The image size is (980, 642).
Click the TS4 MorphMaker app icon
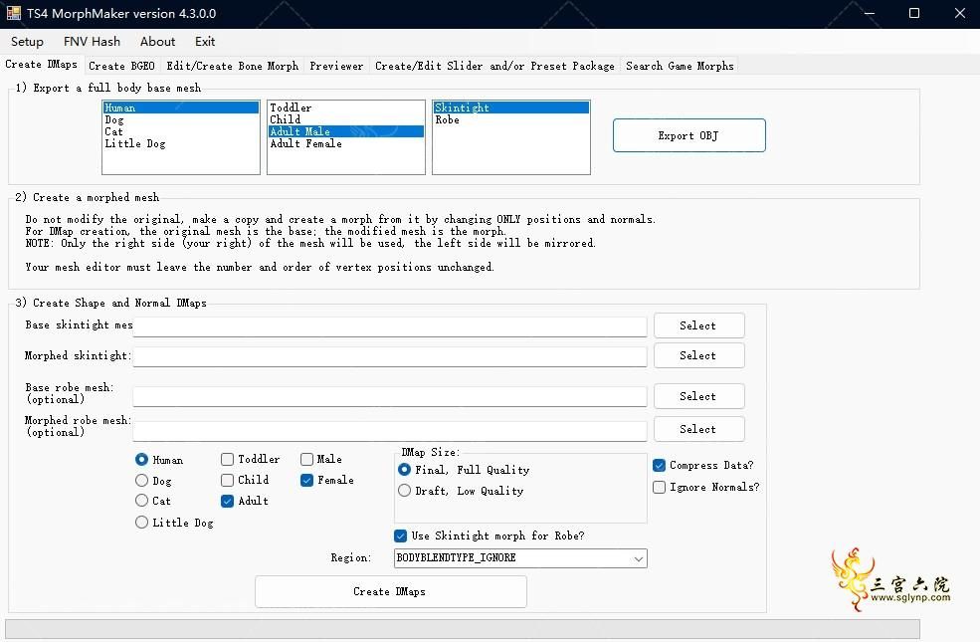pos(14,13)
